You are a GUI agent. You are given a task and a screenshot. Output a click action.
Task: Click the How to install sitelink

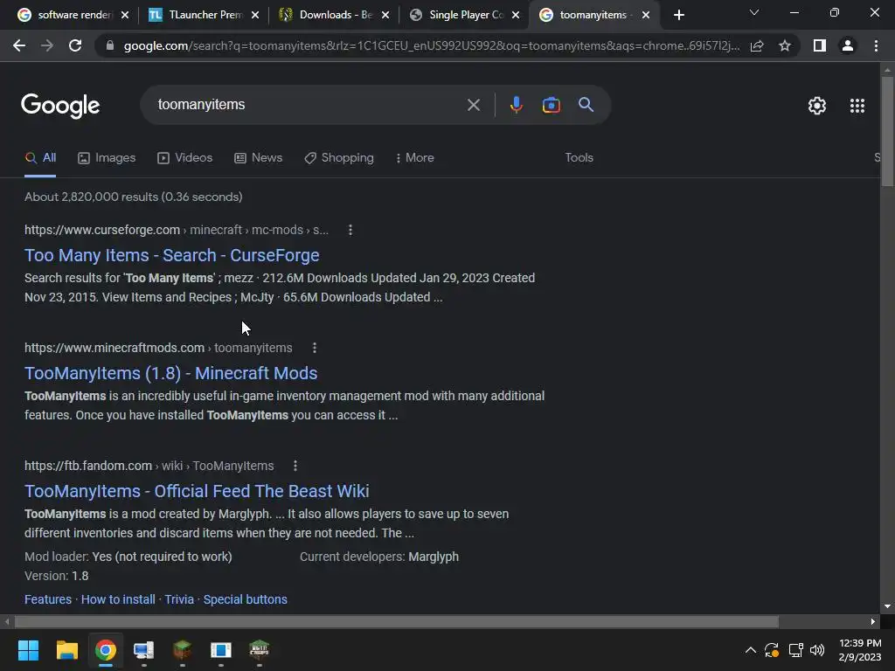tap(118, 599)
